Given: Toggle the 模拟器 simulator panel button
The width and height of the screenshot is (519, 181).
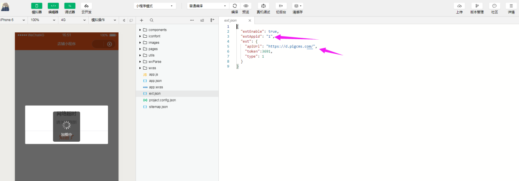Looking at the screenshot, I should tap(37, 6).
